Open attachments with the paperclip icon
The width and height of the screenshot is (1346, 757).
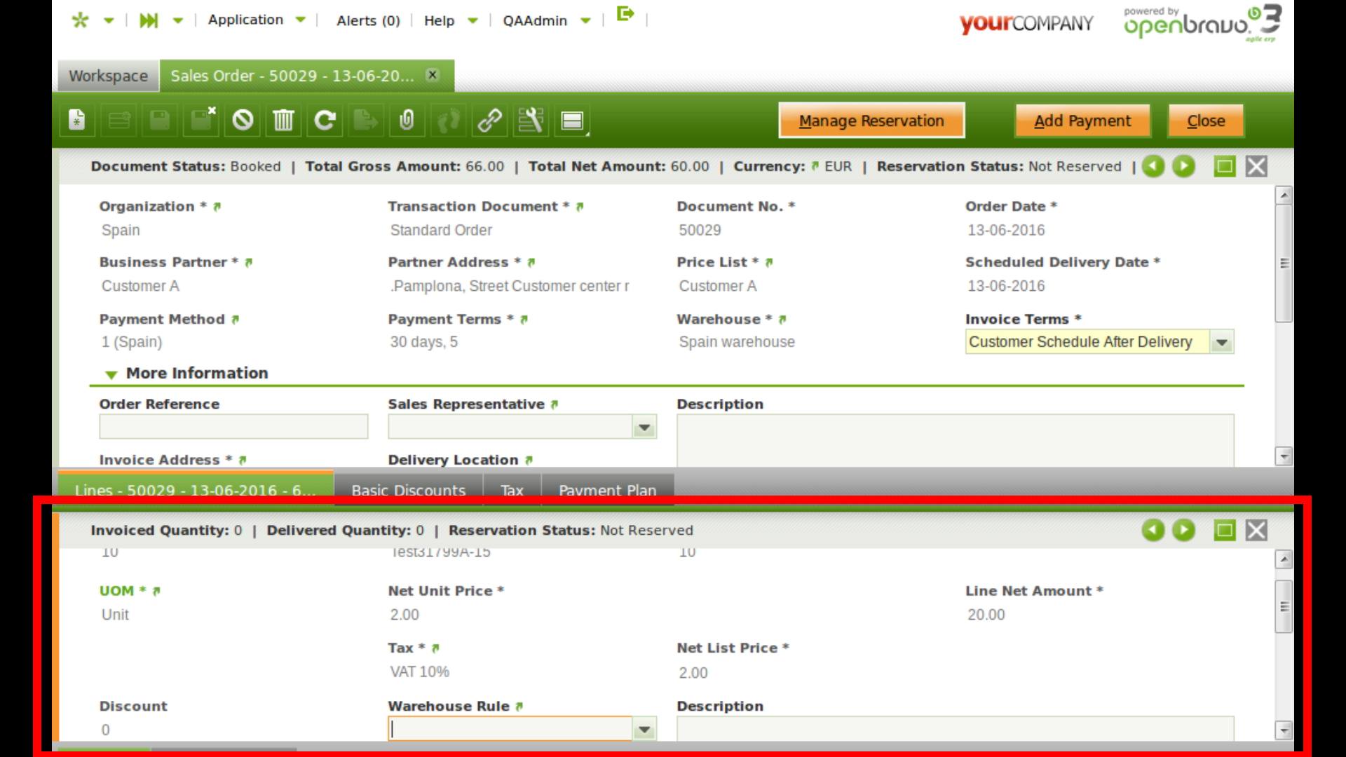[407, 121]
